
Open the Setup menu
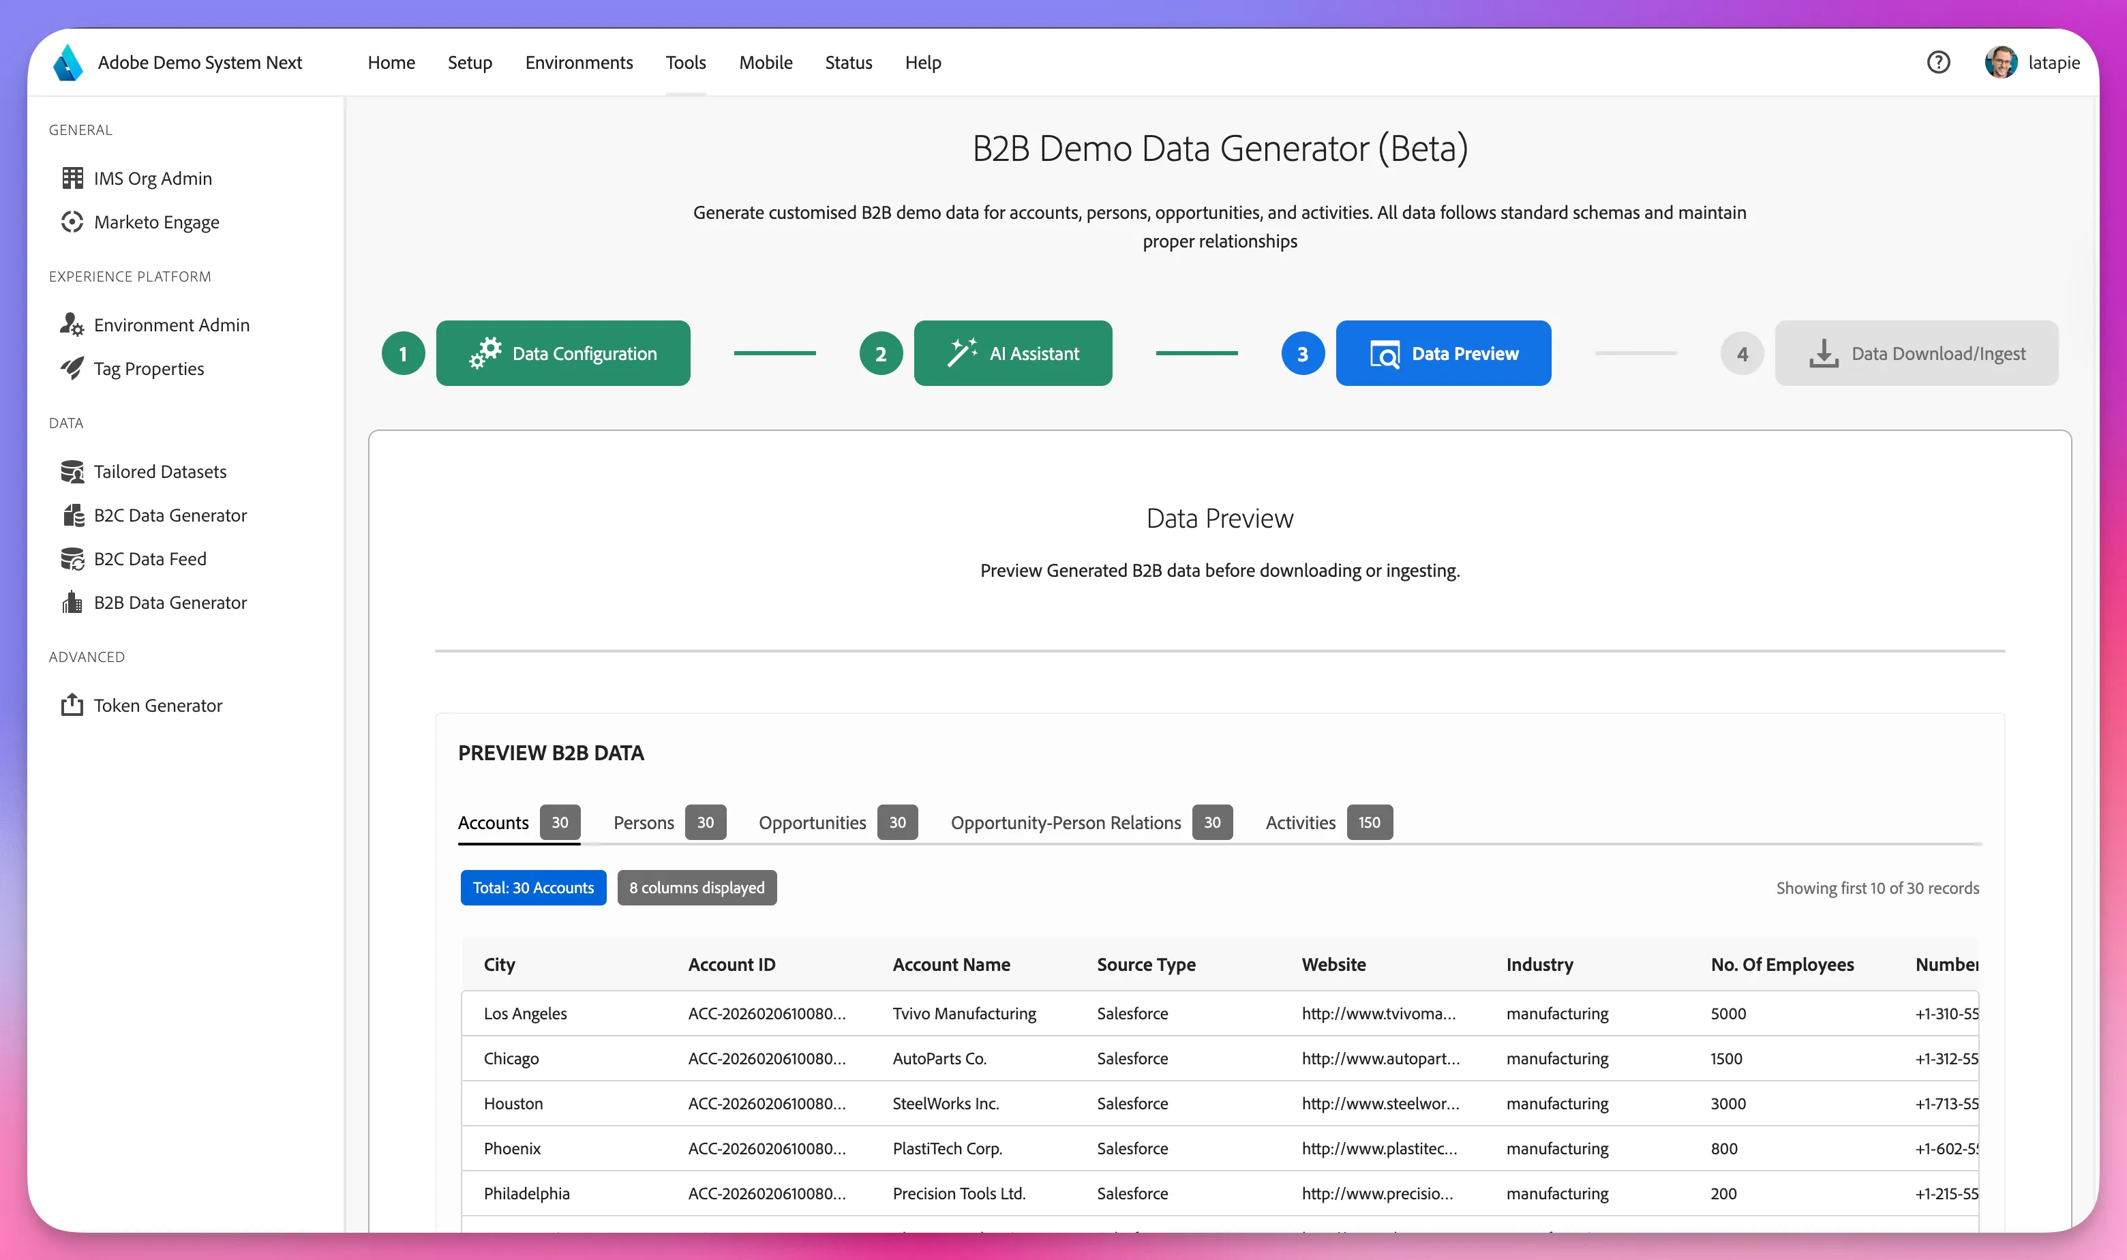click(x=469, y=62)
